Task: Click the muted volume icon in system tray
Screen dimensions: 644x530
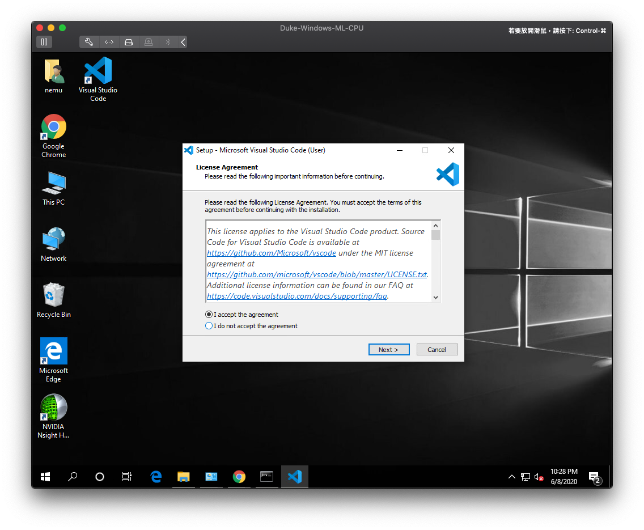Action: pos(537,477)
